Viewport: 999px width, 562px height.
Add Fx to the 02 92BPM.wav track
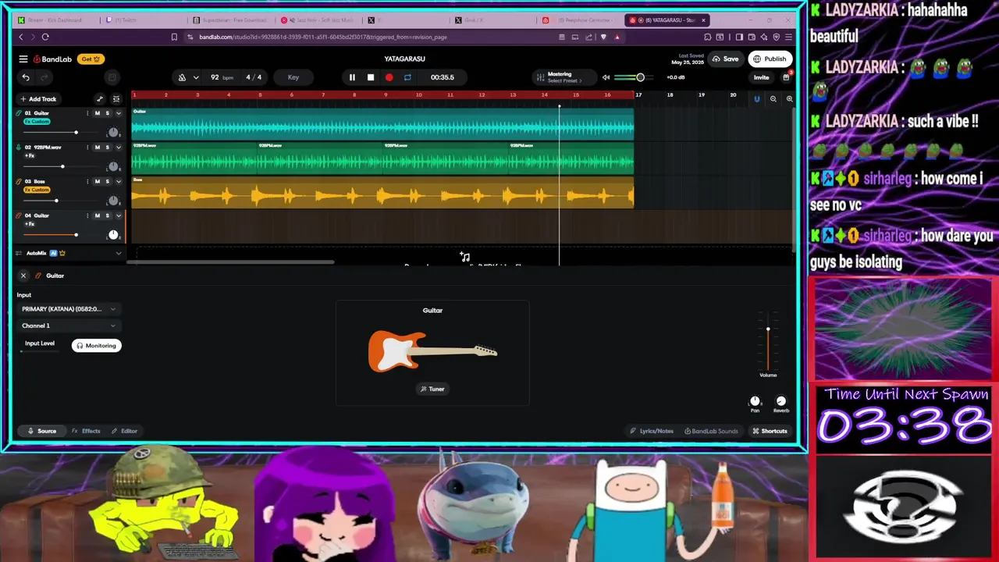coord(30,155)
